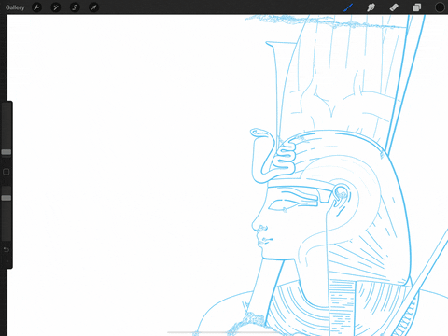Select the Brush paint tool
This screenshot has height=336, width=448.
(348, 7)
